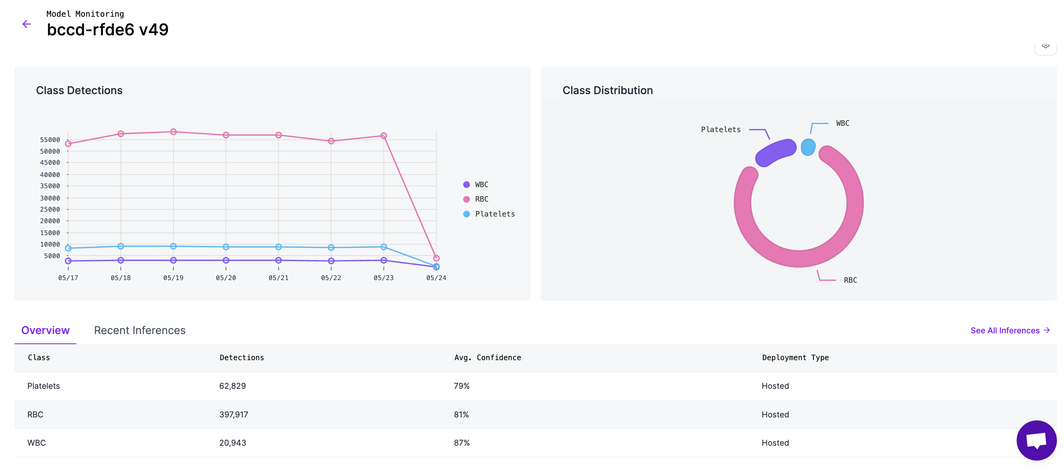The width and height of the screenshot is (1064, 471).
Task: Click the Platelets data point at 05/23
Action: [x=384, y=247]
